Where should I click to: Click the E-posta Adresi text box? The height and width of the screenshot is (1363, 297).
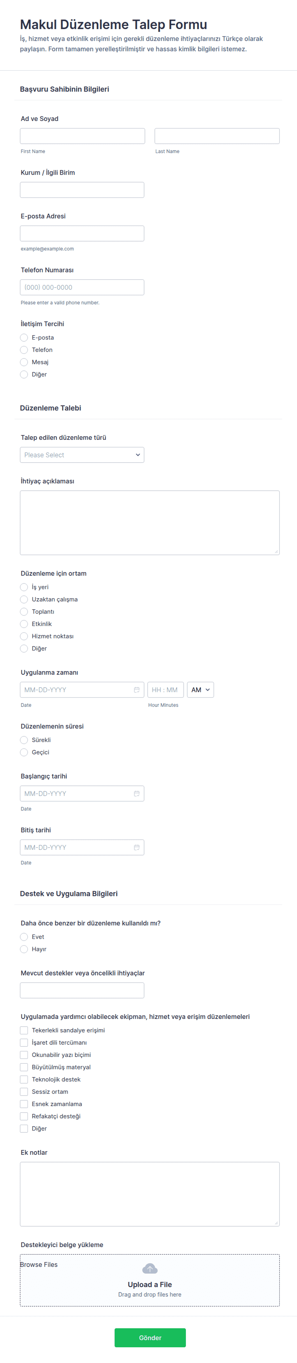click(x=82, y=233)
